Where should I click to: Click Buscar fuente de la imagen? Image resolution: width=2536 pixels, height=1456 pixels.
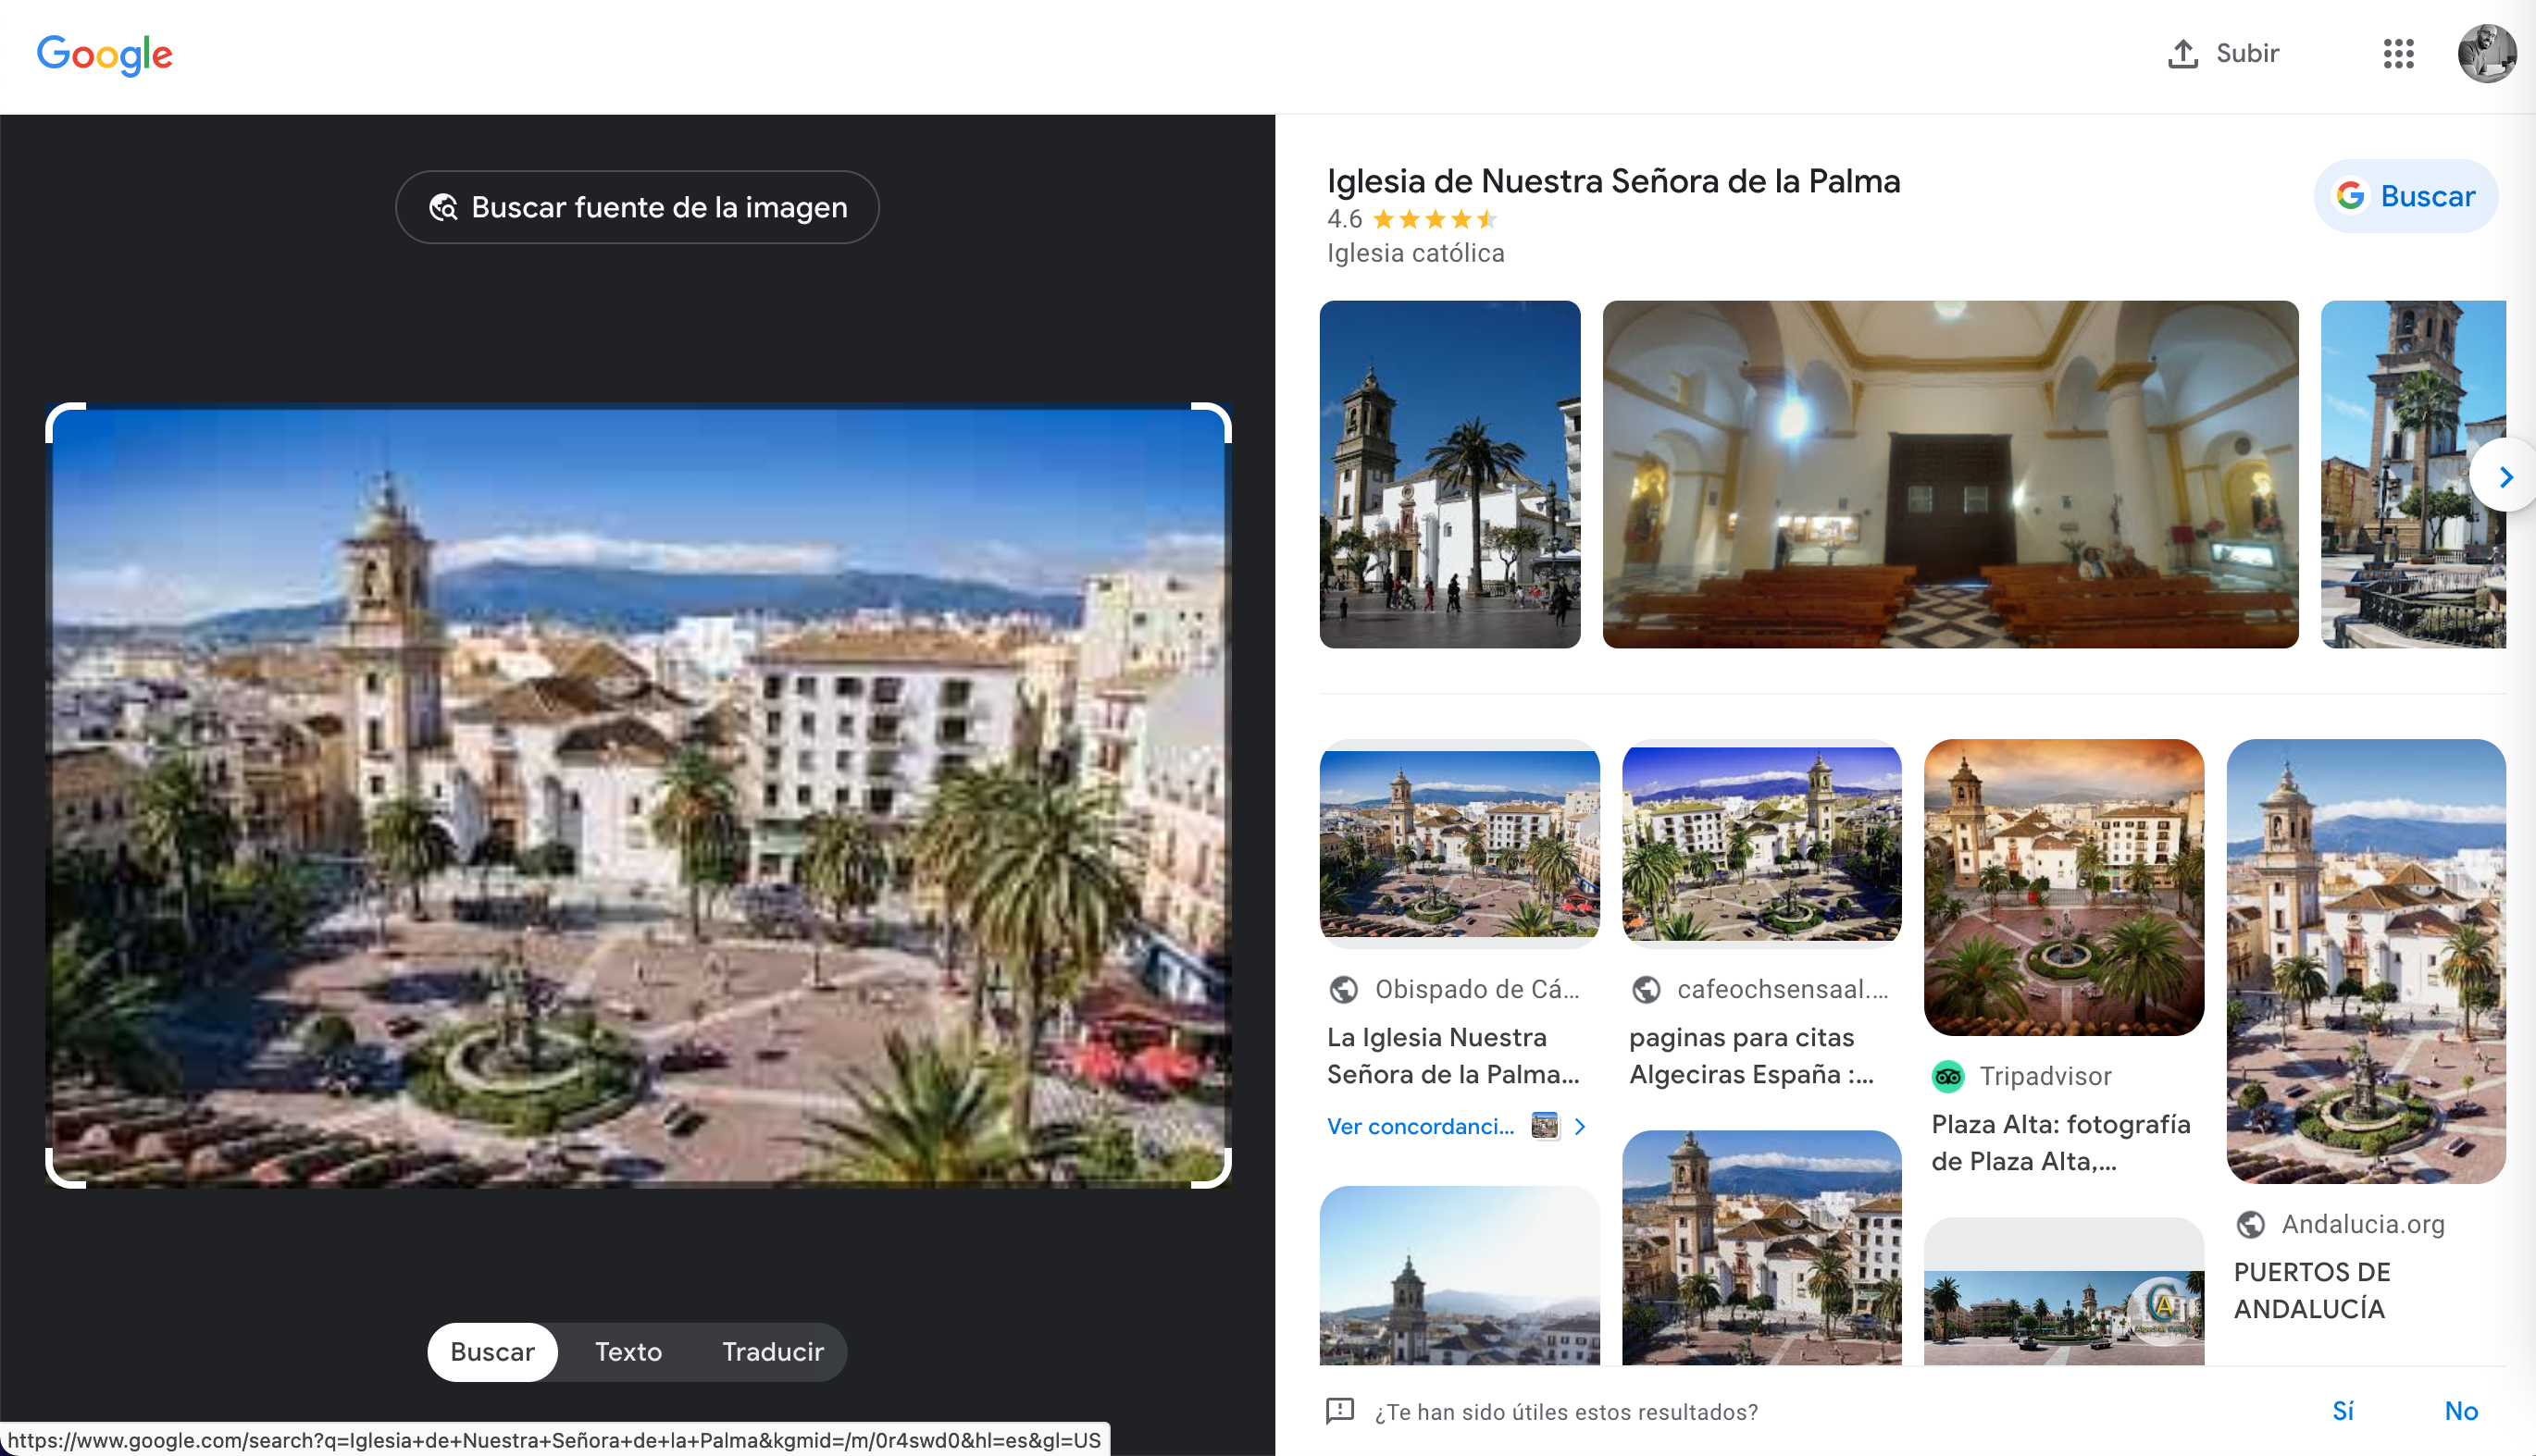638,207
